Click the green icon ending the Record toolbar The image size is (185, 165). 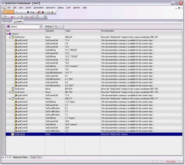tap(52, 12)
